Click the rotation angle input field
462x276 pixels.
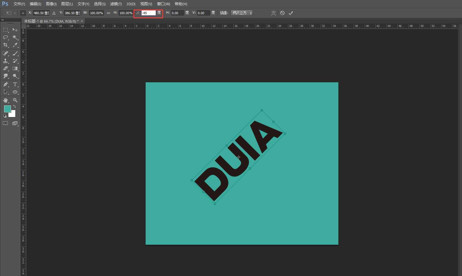point(148,13)
